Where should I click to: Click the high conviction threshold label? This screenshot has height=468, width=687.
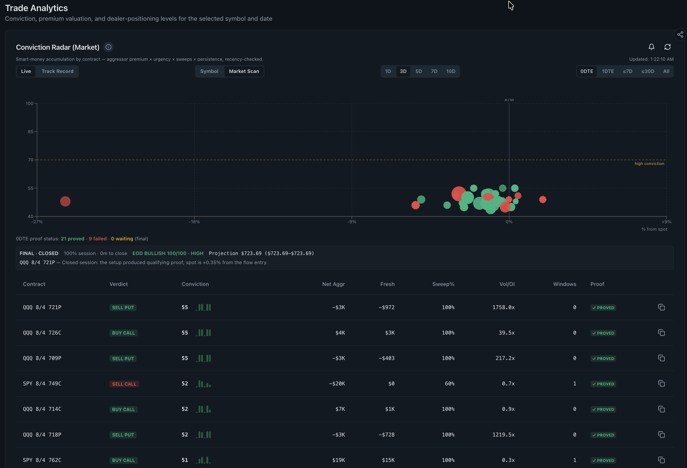[649, 164]
